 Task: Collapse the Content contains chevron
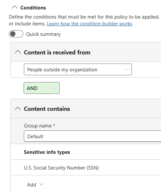tap(18, 109)
